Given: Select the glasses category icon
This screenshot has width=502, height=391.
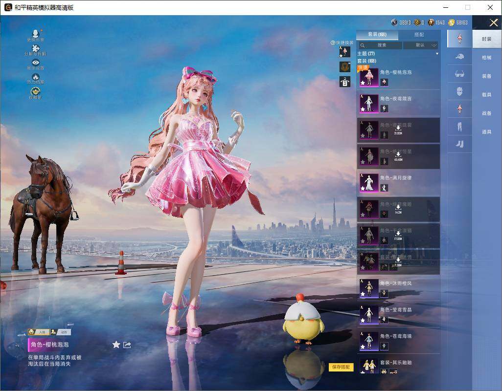Looking at the screenshot, I should pos(459,74).
